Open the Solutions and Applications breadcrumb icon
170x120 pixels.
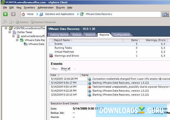tap(41, 14)
